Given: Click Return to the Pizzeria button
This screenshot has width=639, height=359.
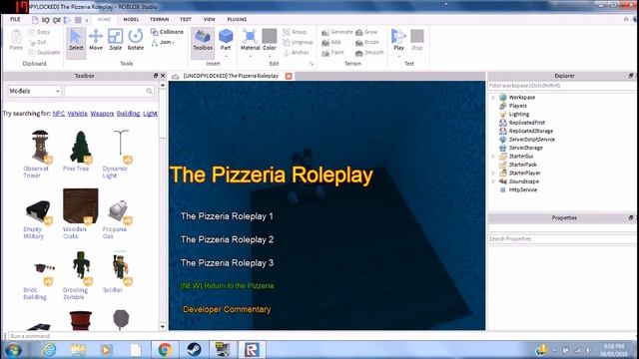Looking at the screenshot, I should (x=227, y=286).
